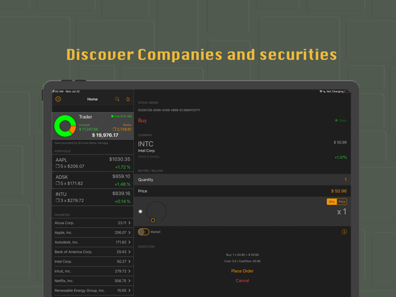Tap the portfolio donut chart

point(65,126)
